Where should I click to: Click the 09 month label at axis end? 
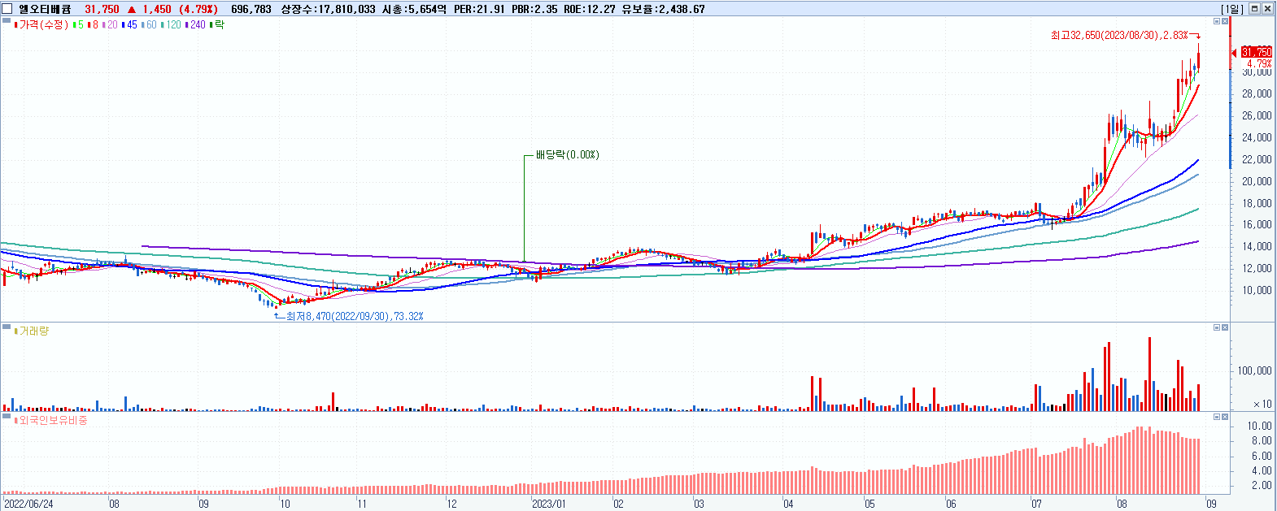pos(1211,504)
